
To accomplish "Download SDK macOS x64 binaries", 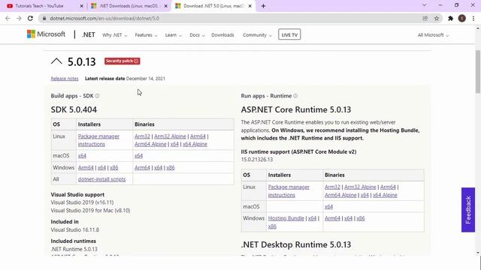I will pos(138,156).
